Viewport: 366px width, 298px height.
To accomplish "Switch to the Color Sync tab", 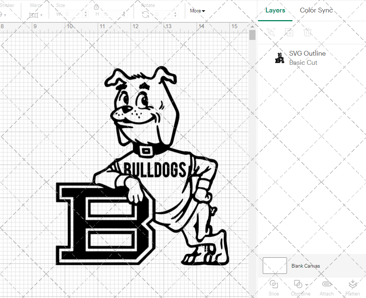I will point(316,10).
